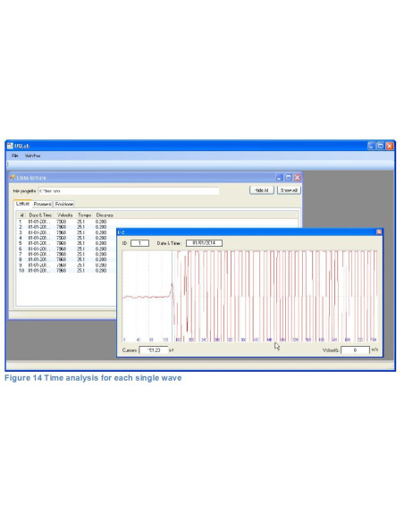Screen dimensions: 404x522
Task: Open the third tab next to Parametri
Action: [64, 204]
